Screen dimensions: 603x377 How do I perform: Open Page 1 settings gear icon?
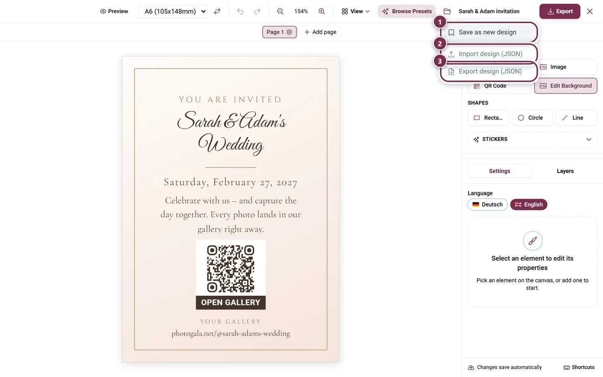pos(289,32)
